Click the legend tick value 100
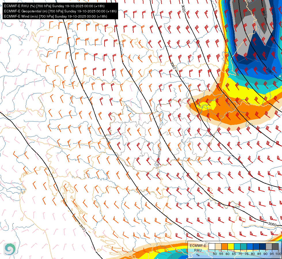The image size is (282, 259). click(x=279, y=254)
